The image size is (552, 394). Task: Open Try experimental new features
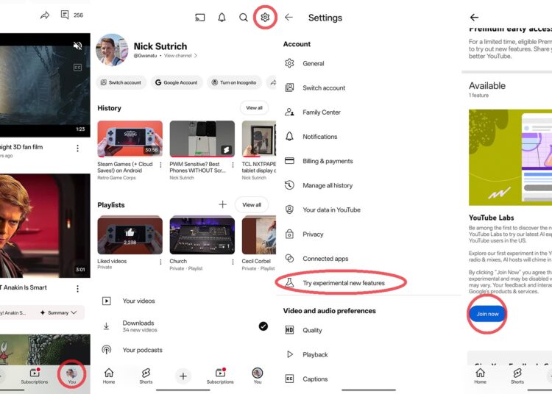pyautogui.click(x=369, y=283)
